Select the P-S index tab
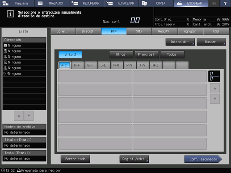The image size is (231, 173). click(x=130, y=65)
